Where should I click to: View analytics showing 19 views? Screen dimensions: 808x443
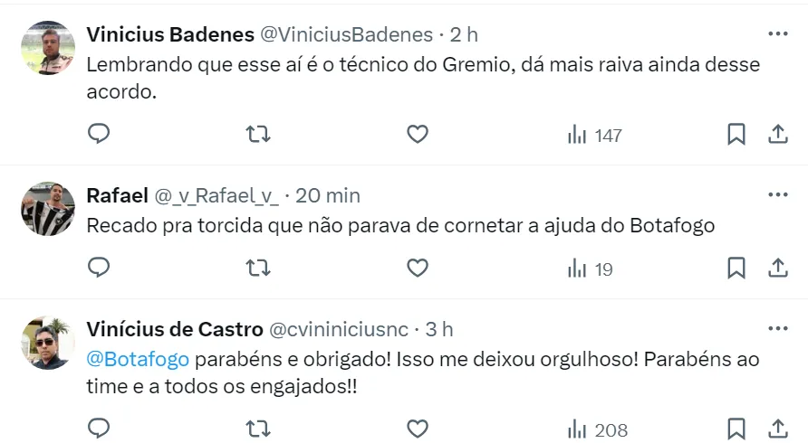(590, 269)
